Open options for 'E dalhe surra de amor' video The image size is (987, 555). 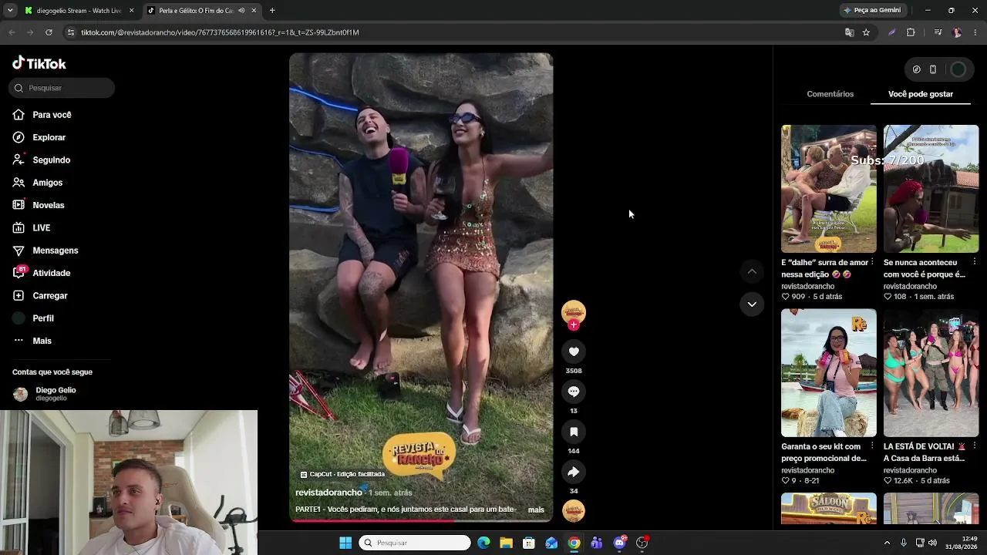pyautogui.click(x=872, y=262)
